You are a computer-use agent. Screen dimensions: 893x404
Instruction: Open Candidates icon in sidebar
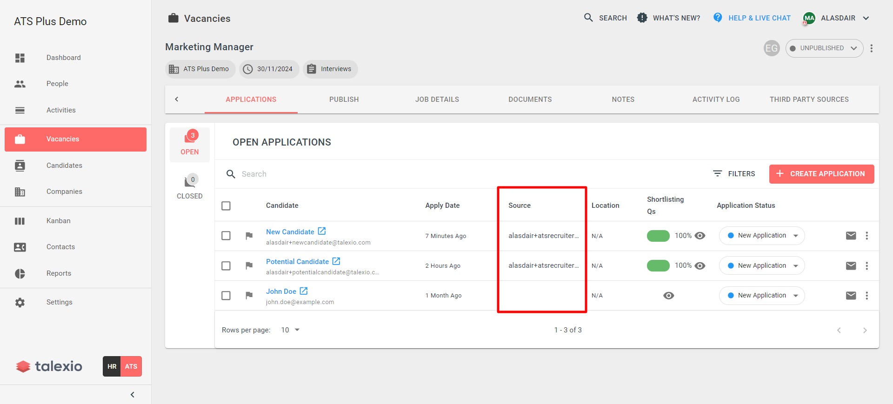[20, 166]
